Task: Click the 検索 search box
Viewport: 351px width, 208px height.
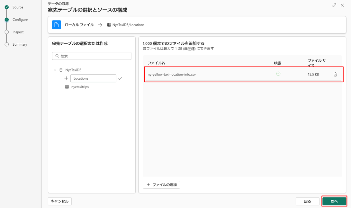Action: coord(92,56)
